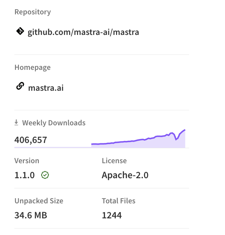Click the Total Files label
Viewport: 225px width, 235px height.
[x=119, y=201]
